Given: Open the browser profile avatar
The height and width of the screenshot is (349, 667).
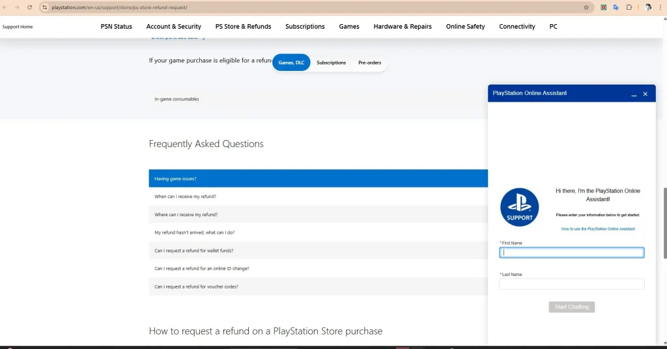Looking at the screenshot, I should (x=648, y=7).
